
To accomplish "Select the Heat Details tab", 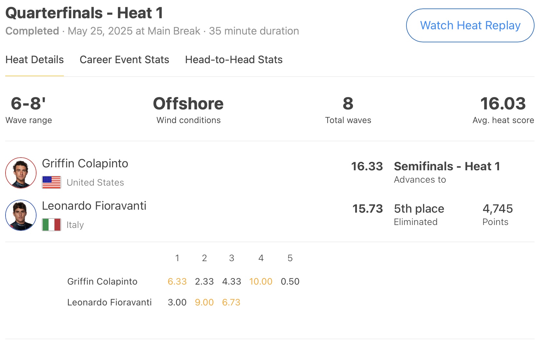I will tap(35, 60).
